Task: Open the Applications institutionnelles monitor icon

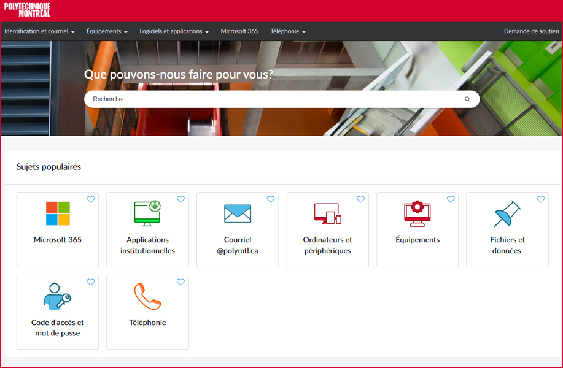Action: [x=147, y=213]
